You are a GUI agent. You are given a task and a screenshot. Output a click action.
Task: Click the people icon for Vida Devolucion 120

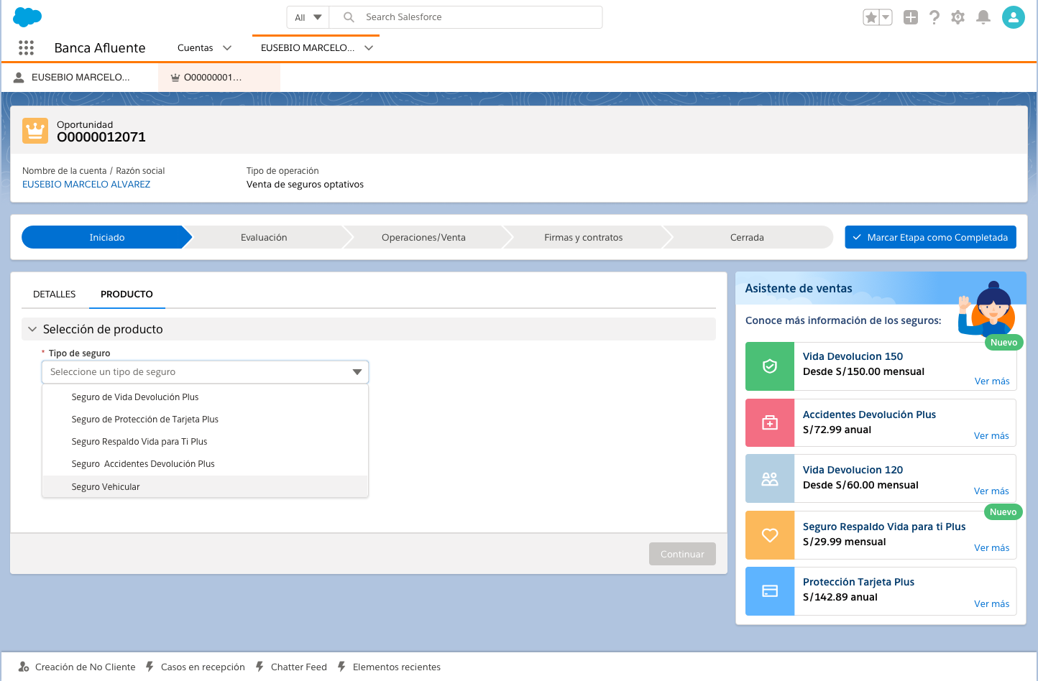pyautogui.click(x=770, y=478)
